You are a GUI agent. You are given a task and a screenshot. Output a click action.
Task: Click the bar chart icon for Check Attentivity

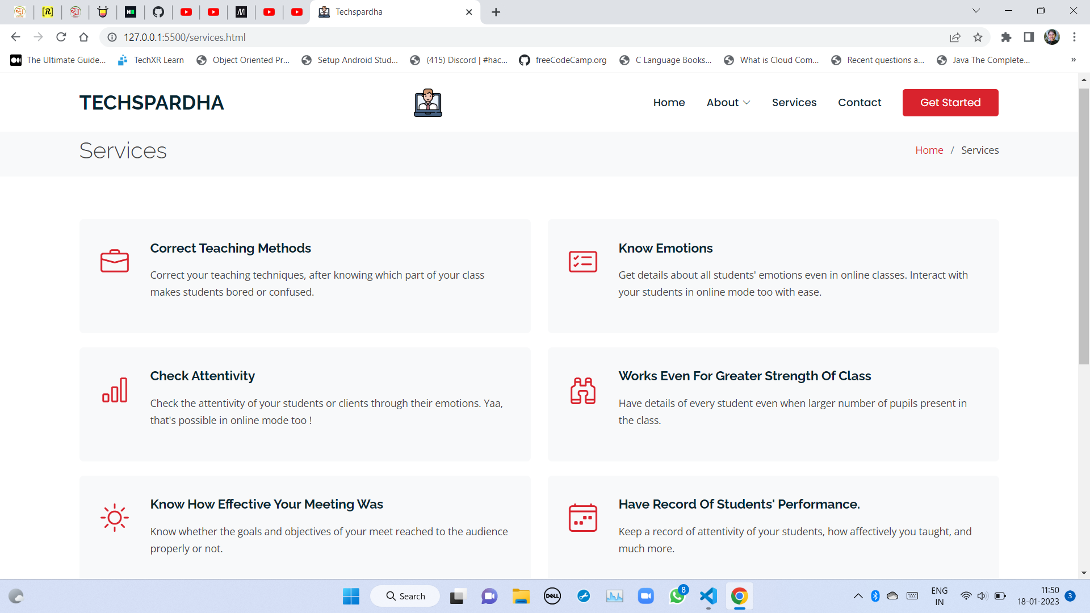pos(115,390)
